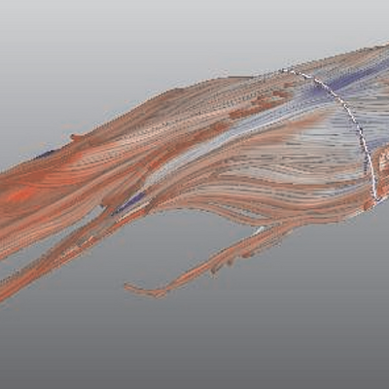
Task: Select the bright orange-red streamline patch
Action: click(20, 194)
